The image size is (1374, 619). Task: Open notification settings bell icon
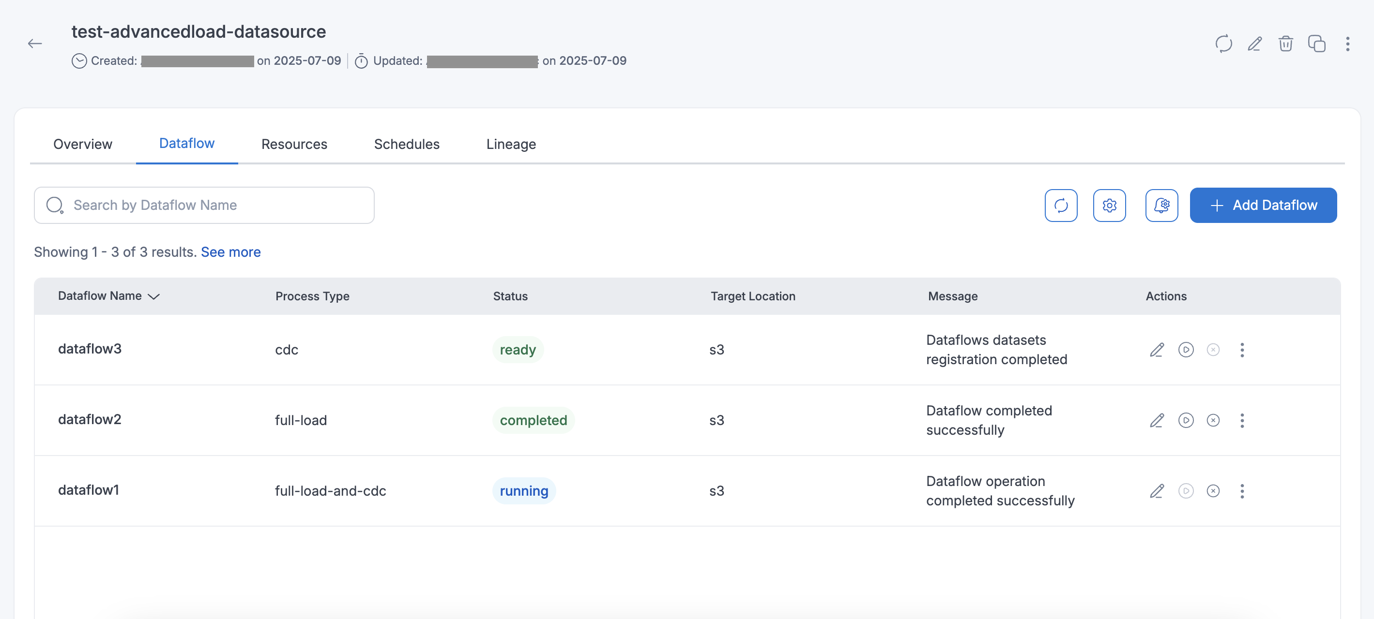click(1161, 205)
